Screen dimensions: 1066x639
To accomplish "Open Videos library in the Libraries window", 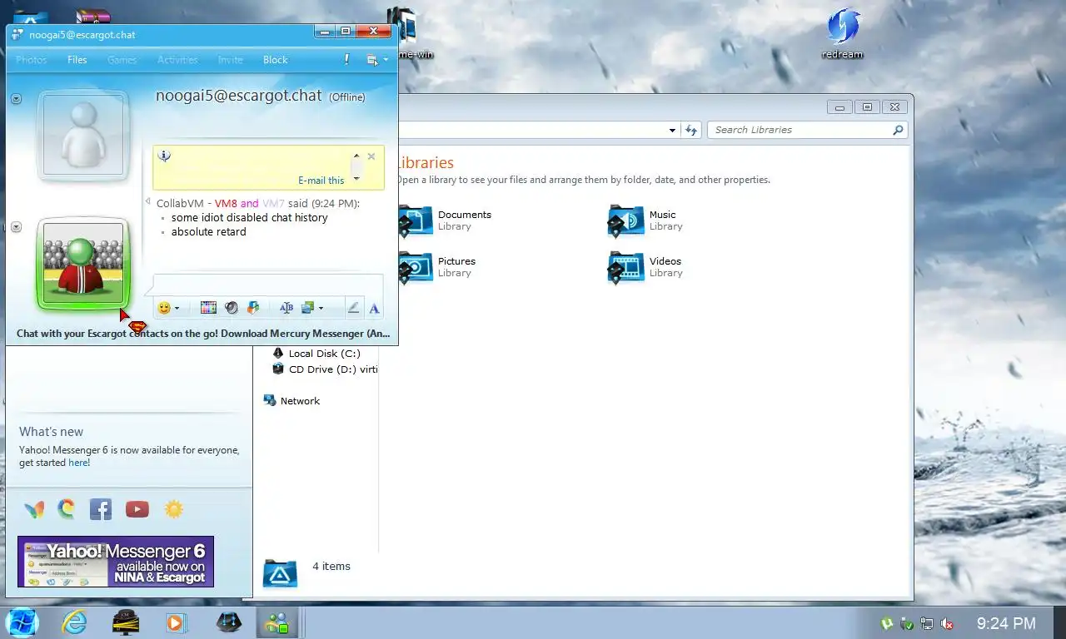I will [x=645, y=267].
